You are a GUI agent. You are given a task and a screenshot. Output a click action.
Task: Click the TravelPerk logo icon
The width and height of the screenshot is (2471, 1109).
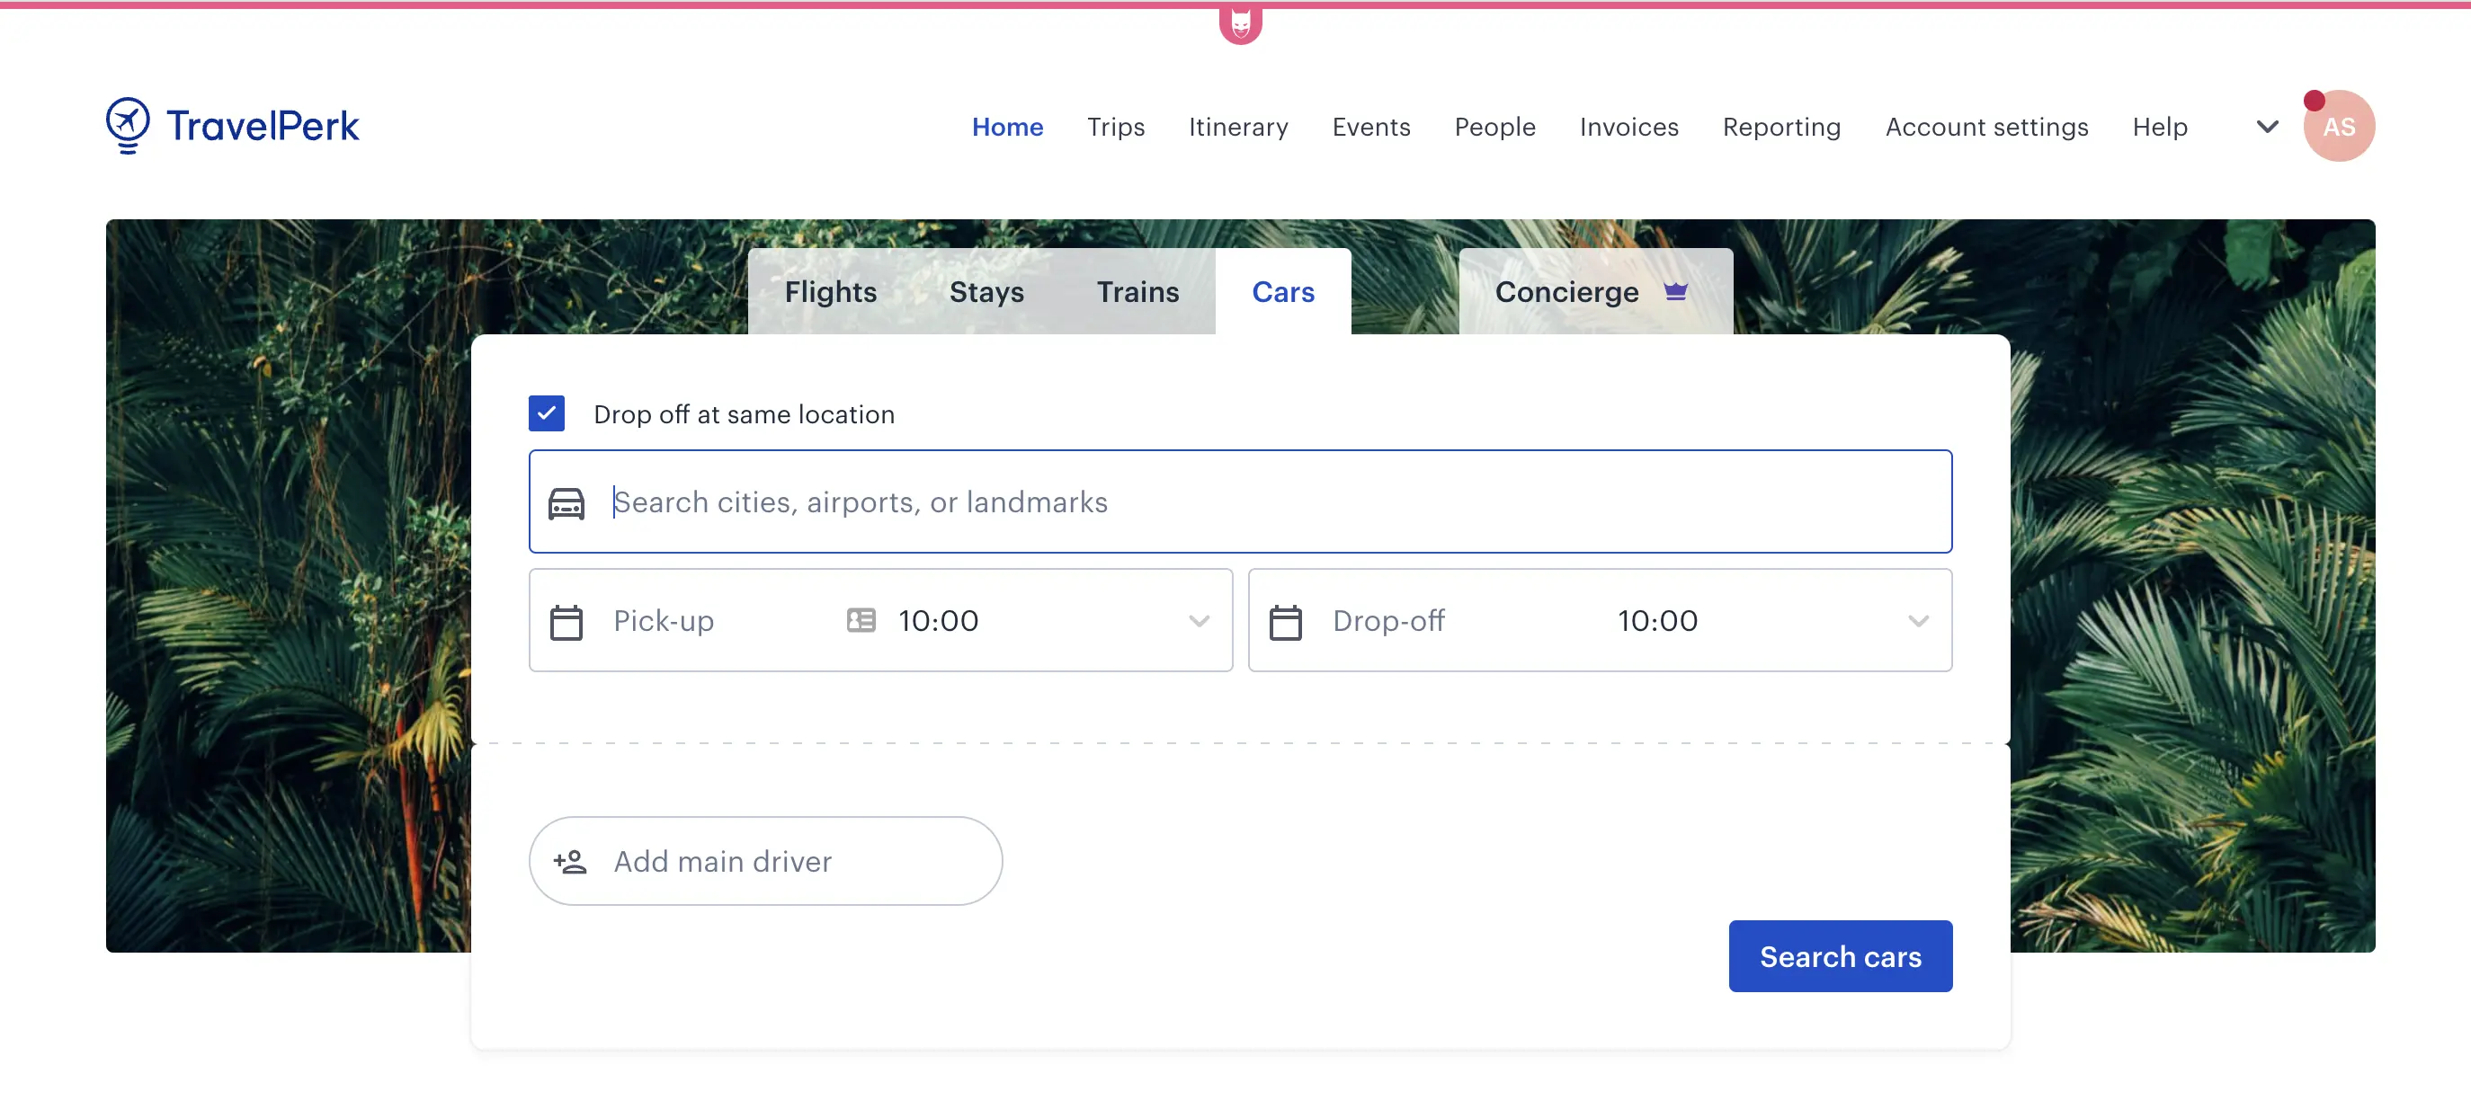tap(128, 125)
